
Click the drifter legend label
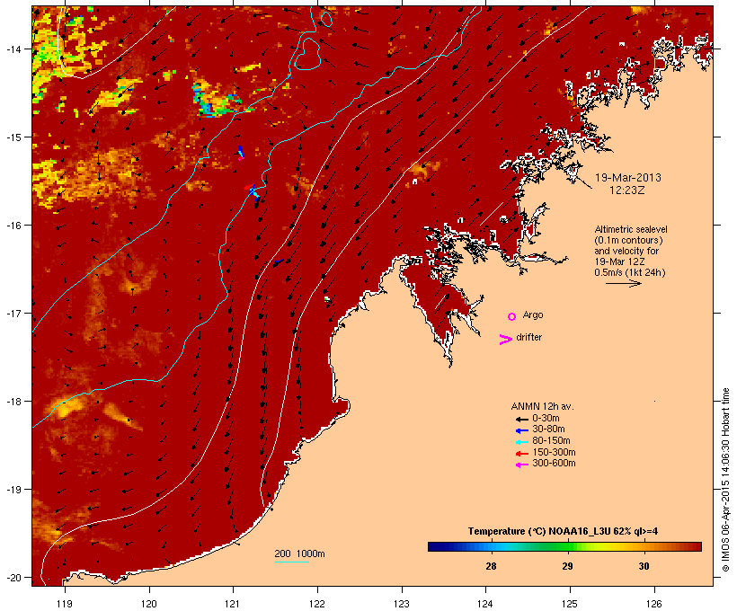pos(528,337)
